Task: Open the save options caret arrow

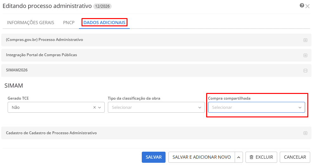Action: (x=239, y=157)
